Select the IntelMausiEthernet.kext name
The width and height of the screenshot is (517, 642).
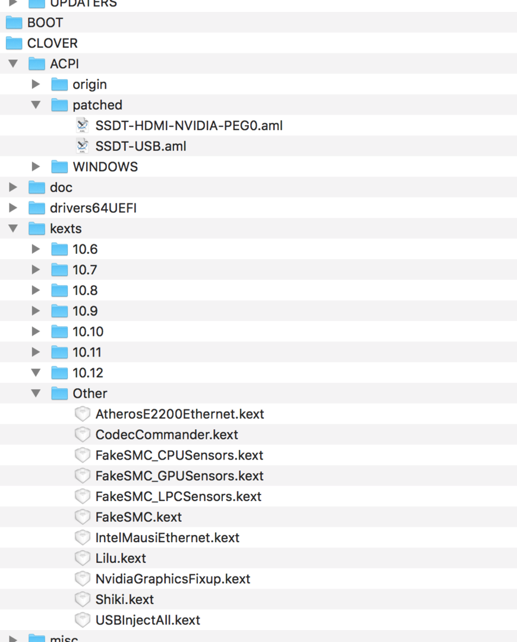coord(168,537)
